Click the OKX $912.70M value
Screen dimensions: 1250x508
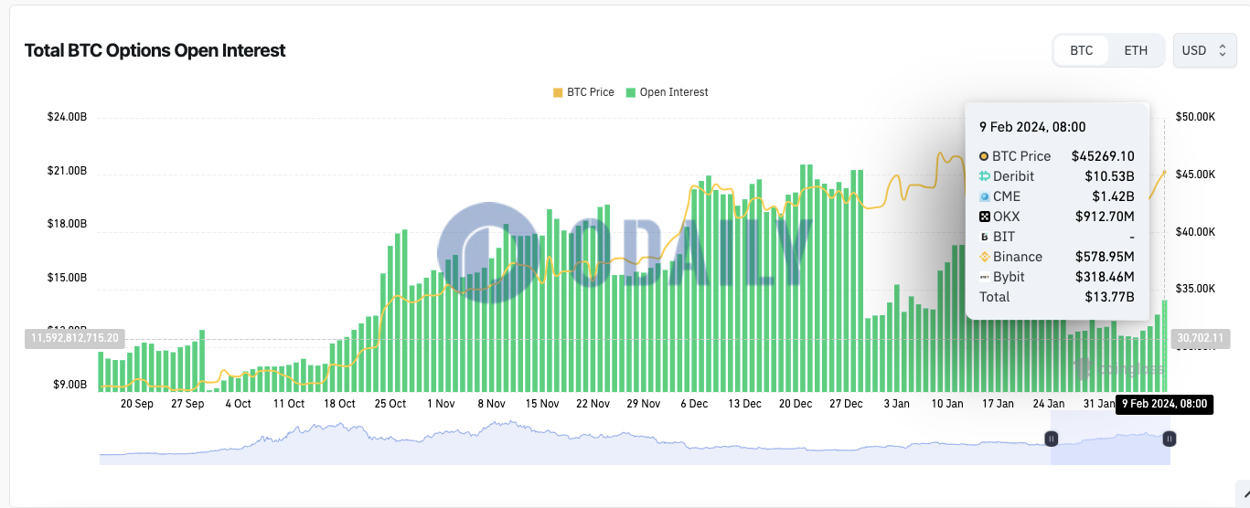[x=1105, y=217]
